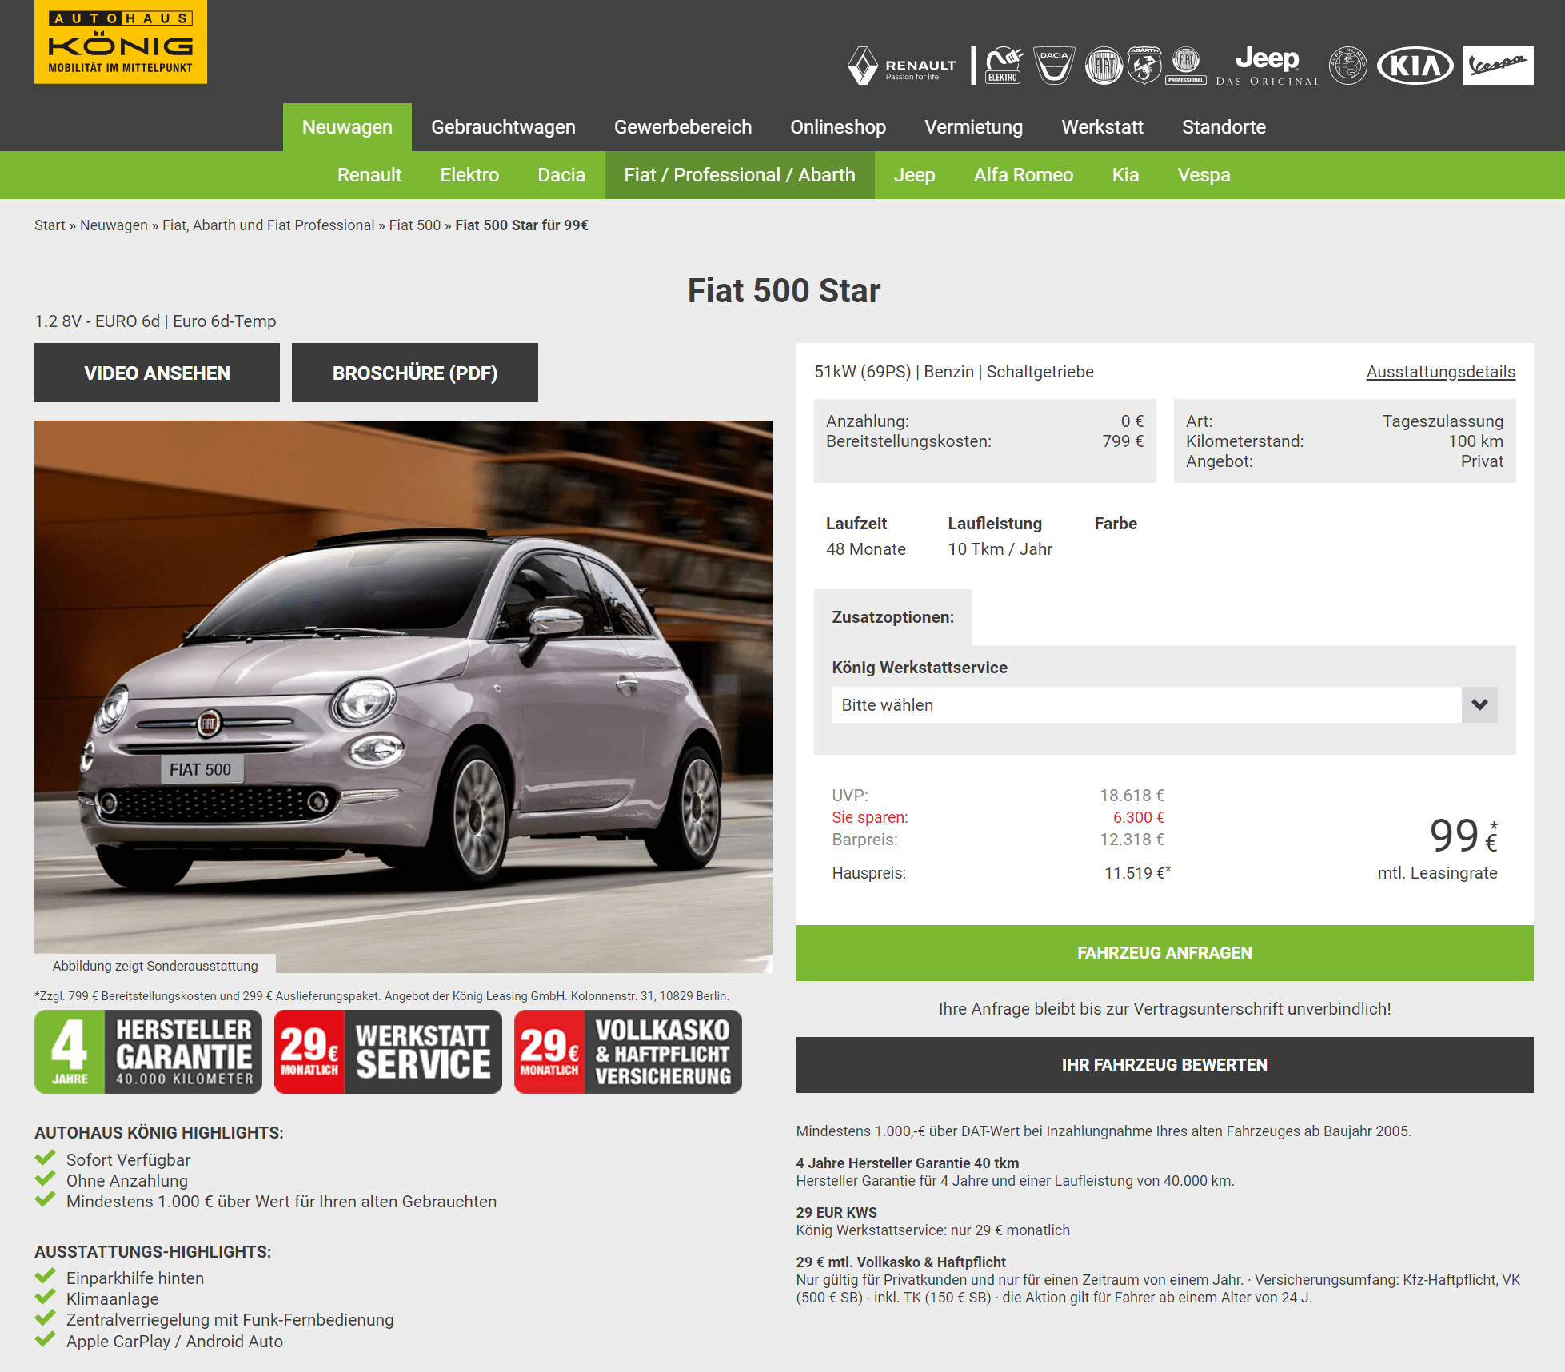Image resolution: width=1565 pixels, height=1372 pixels.
Task: Click the Elektro plug logo
Action: coord(1004,66)
